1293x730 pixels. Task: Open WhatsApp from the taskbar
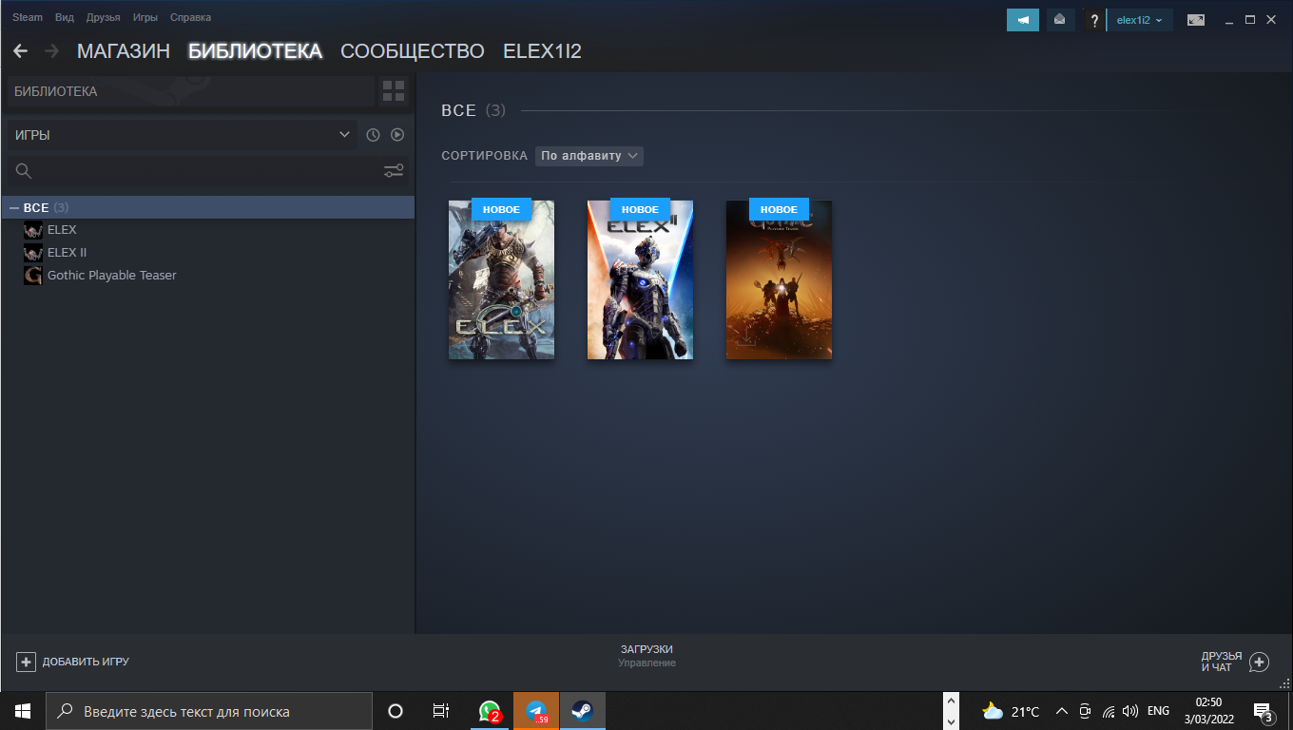click(x=491, y=711)
